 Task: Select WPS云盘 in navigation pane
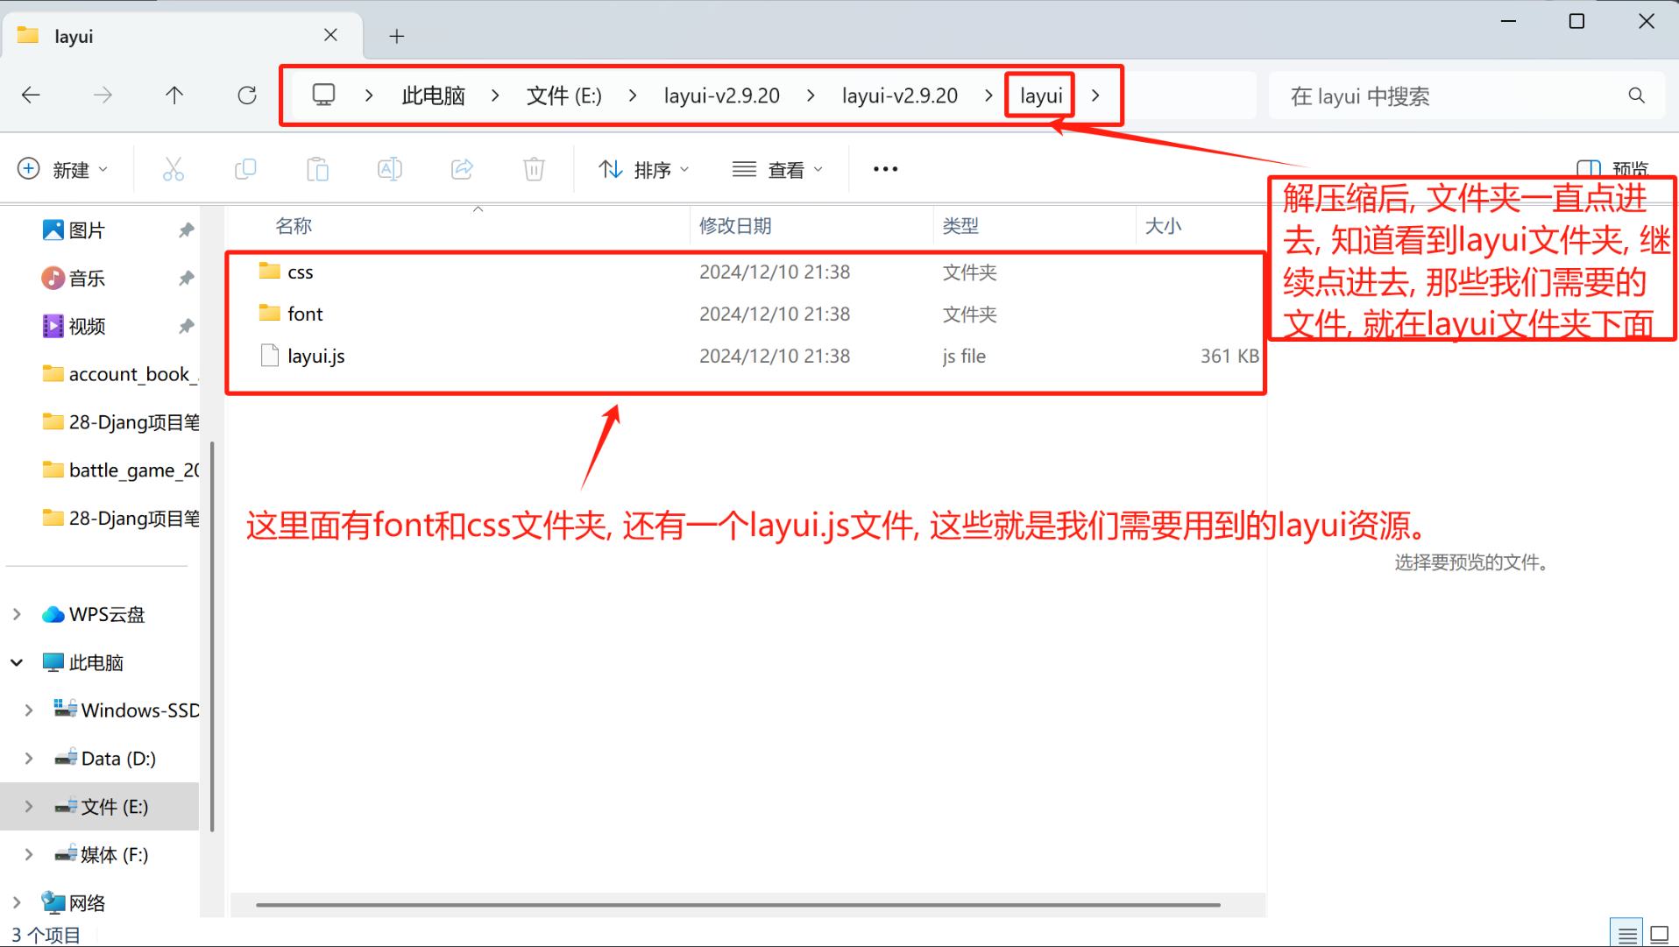[x=93, y=615]
